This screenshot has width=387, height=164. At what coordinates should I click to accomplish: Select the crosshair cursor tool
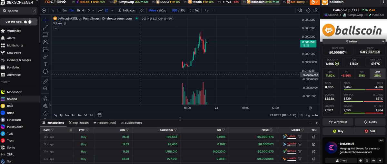45,20
